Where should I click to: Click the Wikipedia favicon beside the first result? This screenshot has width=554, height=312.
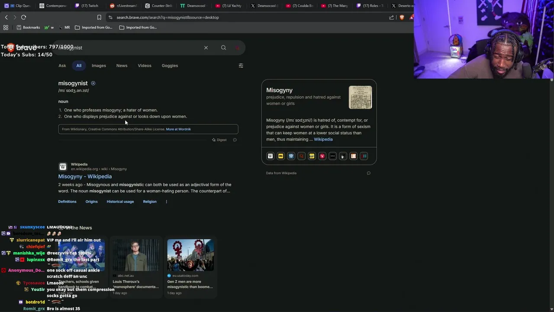click(x=63, y=166)
